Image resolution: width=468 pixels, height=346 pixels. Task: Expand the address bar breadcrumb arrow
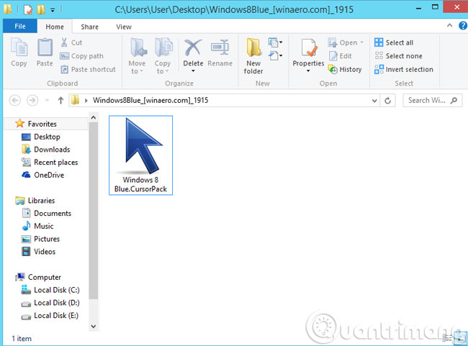(86, 101)
